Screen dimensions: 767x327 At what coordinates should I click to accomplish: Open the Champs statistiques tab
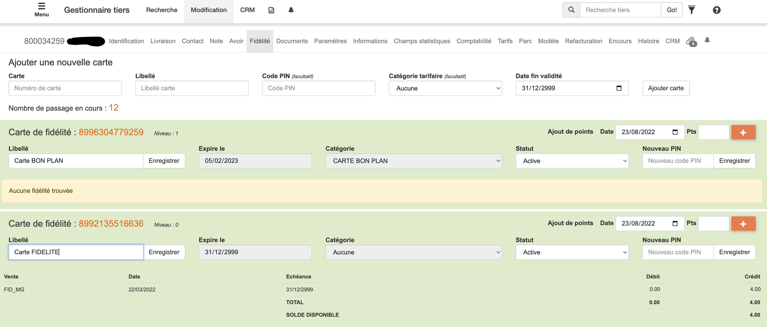click(422, 41)
